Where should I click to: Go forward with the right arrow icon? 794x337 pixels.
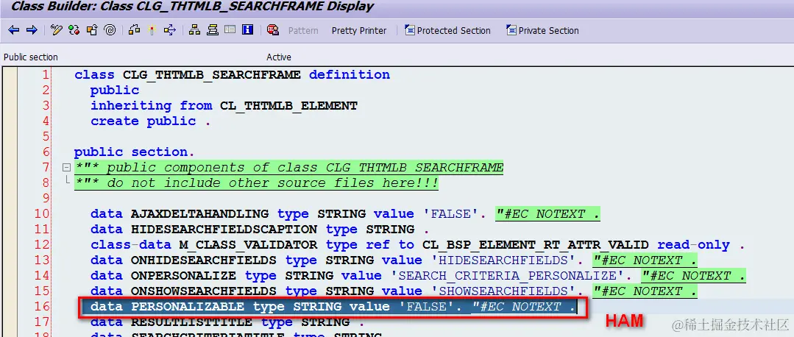[x=32, y=30]
